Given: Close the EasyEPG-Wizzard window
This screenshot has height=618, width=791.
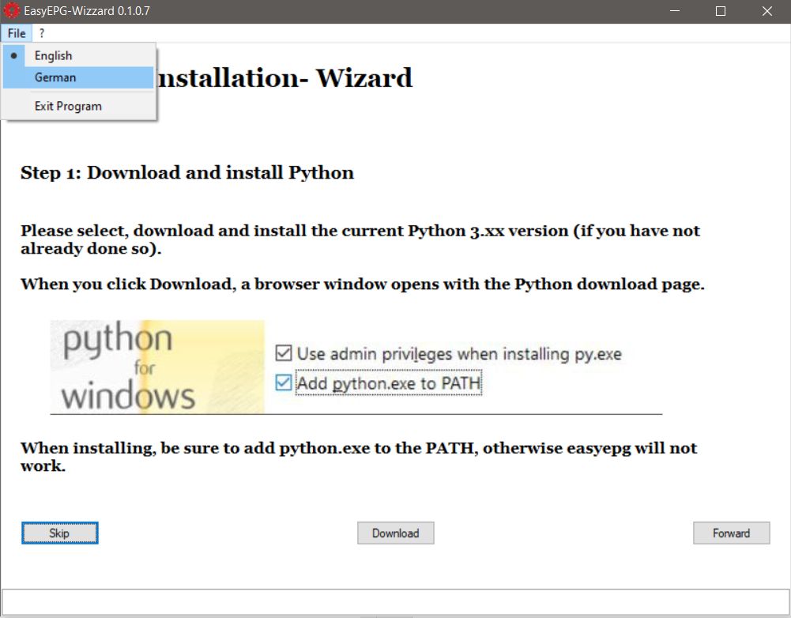Looking at the screenshot, I should pos(767,11).
